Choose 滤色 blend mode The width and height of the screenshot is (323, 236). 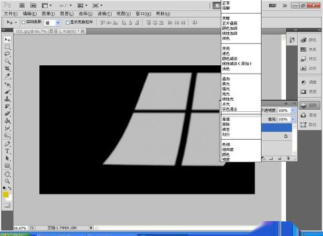[226, 53]
